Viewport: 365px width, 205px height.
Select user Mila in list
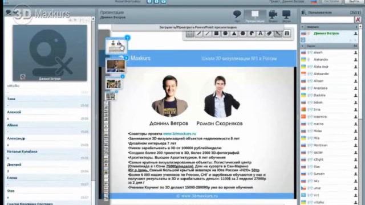[x=330, y=138]
